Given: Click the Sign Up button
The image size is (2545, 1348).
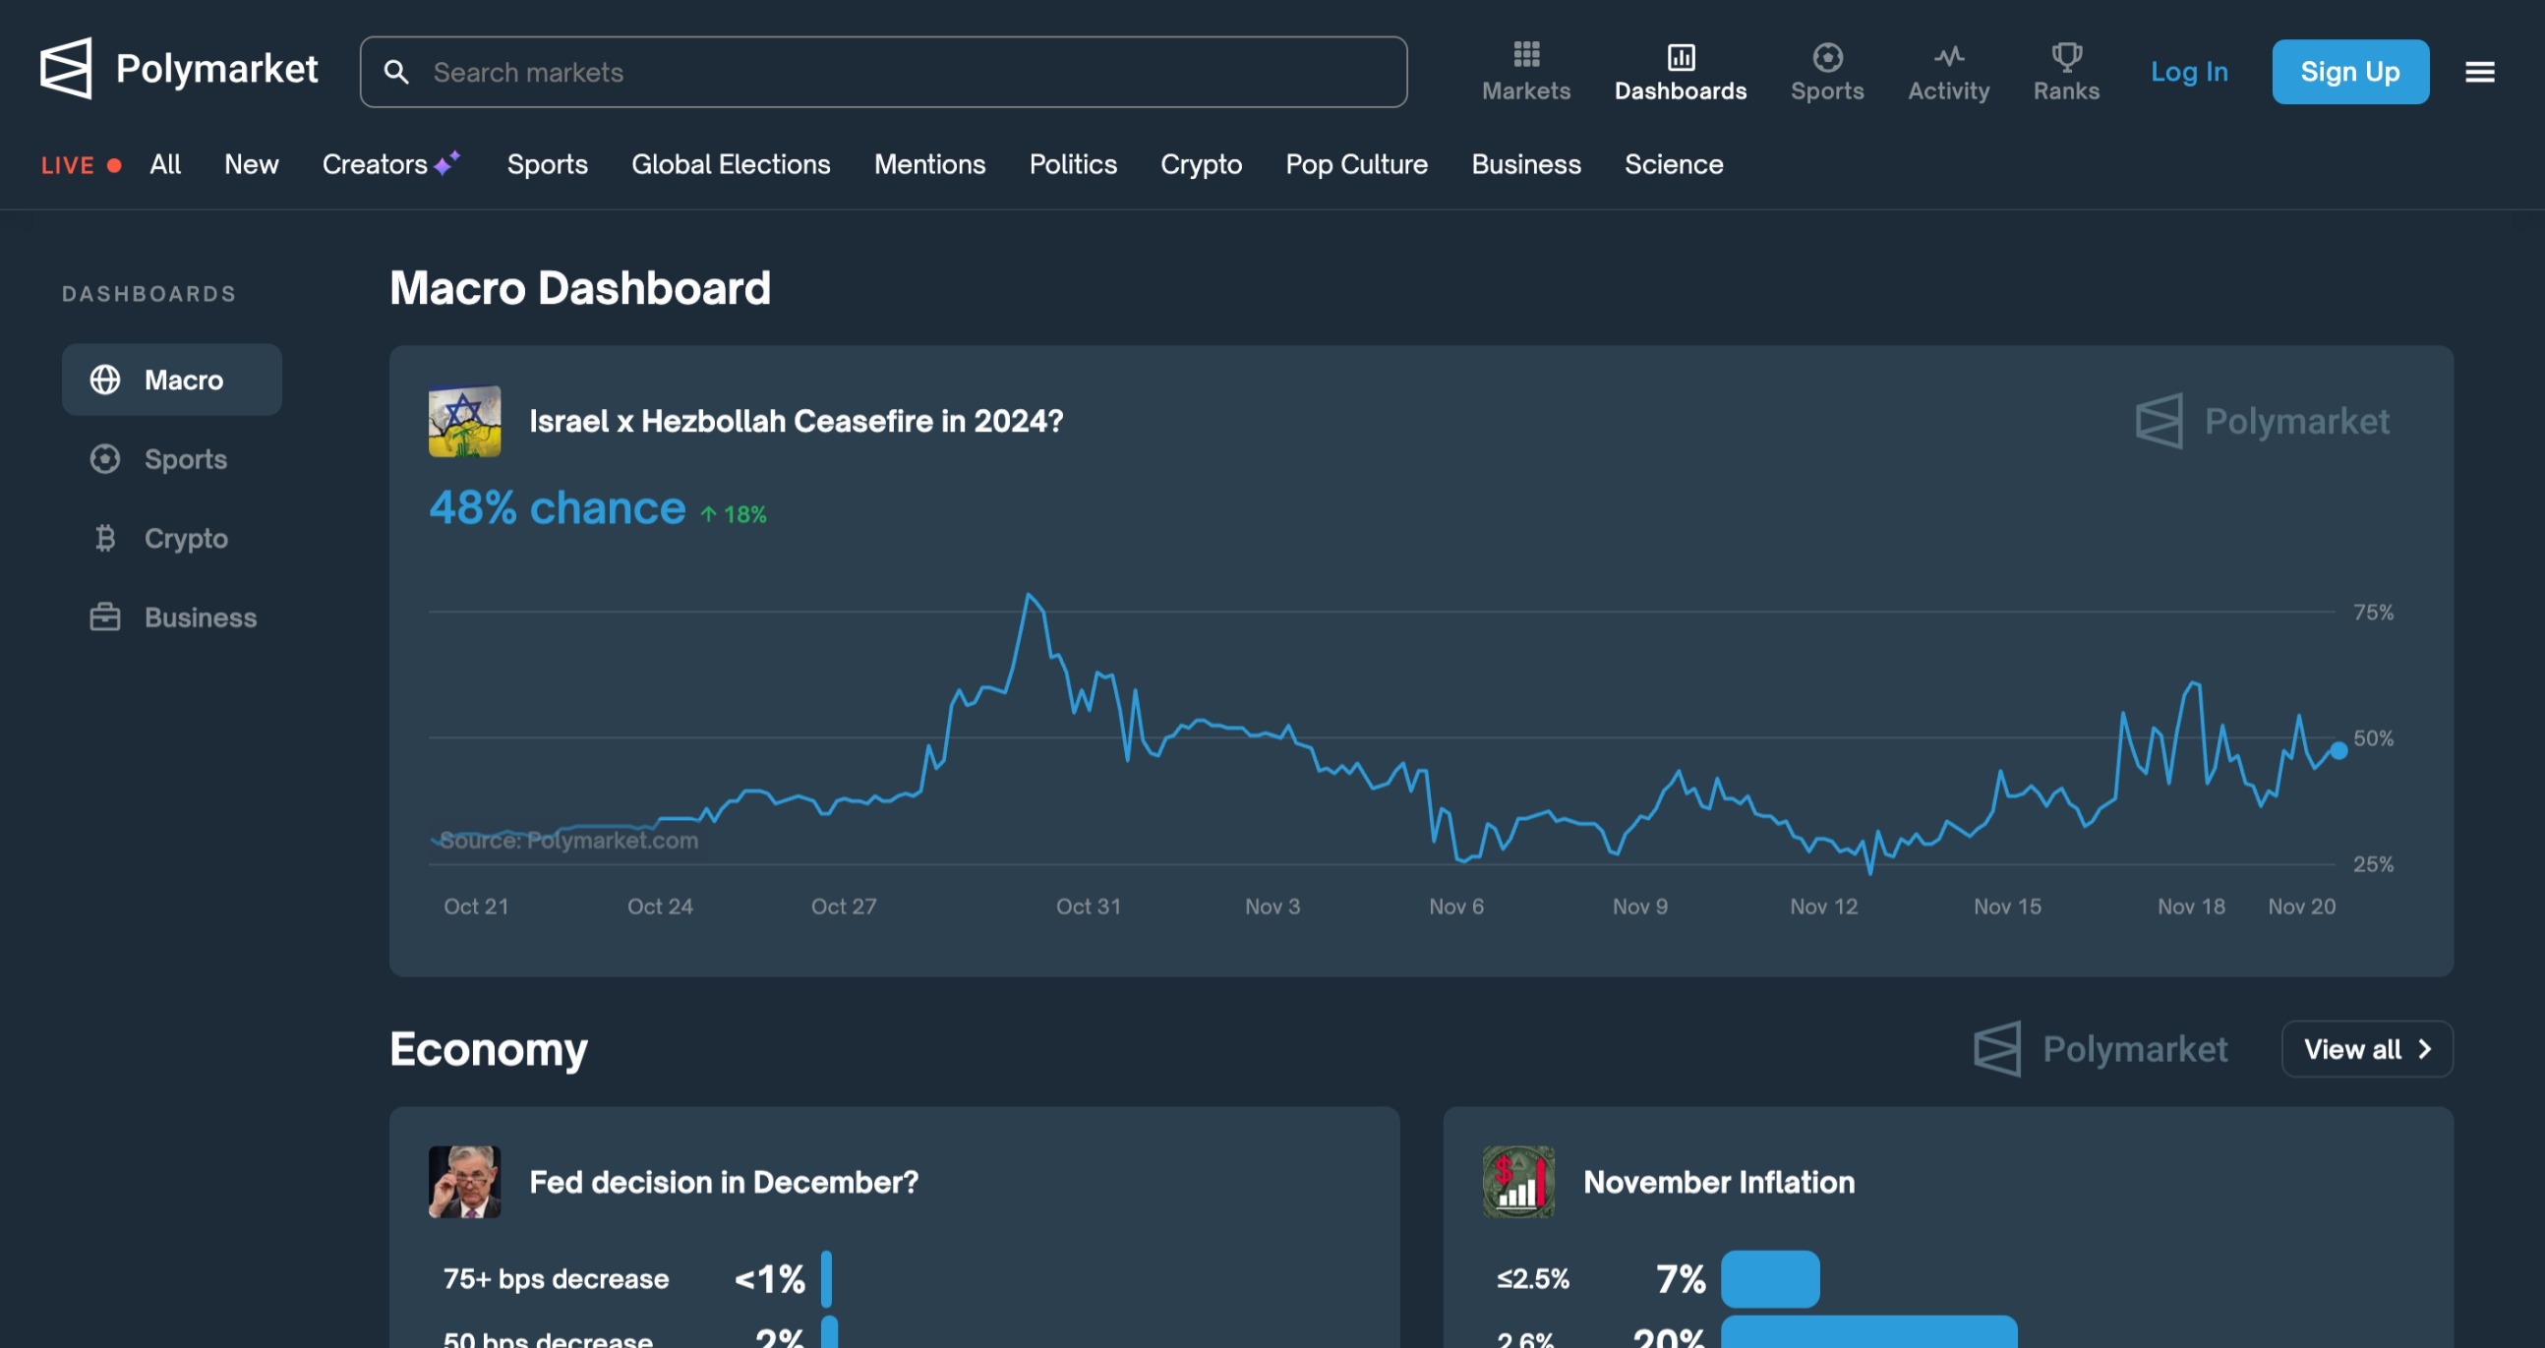Looking at the screenshot, I should tap(2349, 72).
